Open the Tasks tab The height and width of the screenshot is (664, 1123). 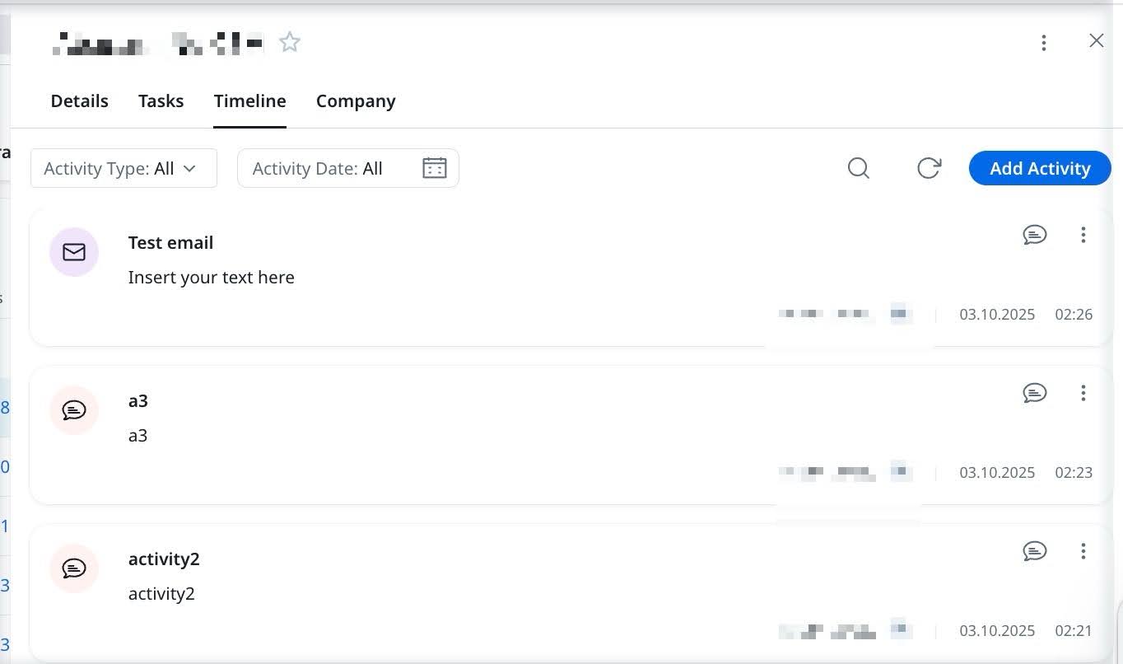[x=161, y=101]
